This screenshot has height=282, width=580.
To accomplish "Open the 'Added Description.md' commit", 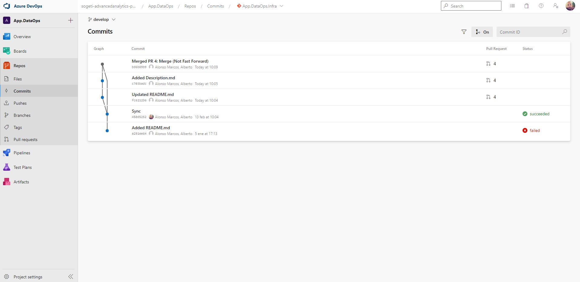I will click(x=153, y=78).
